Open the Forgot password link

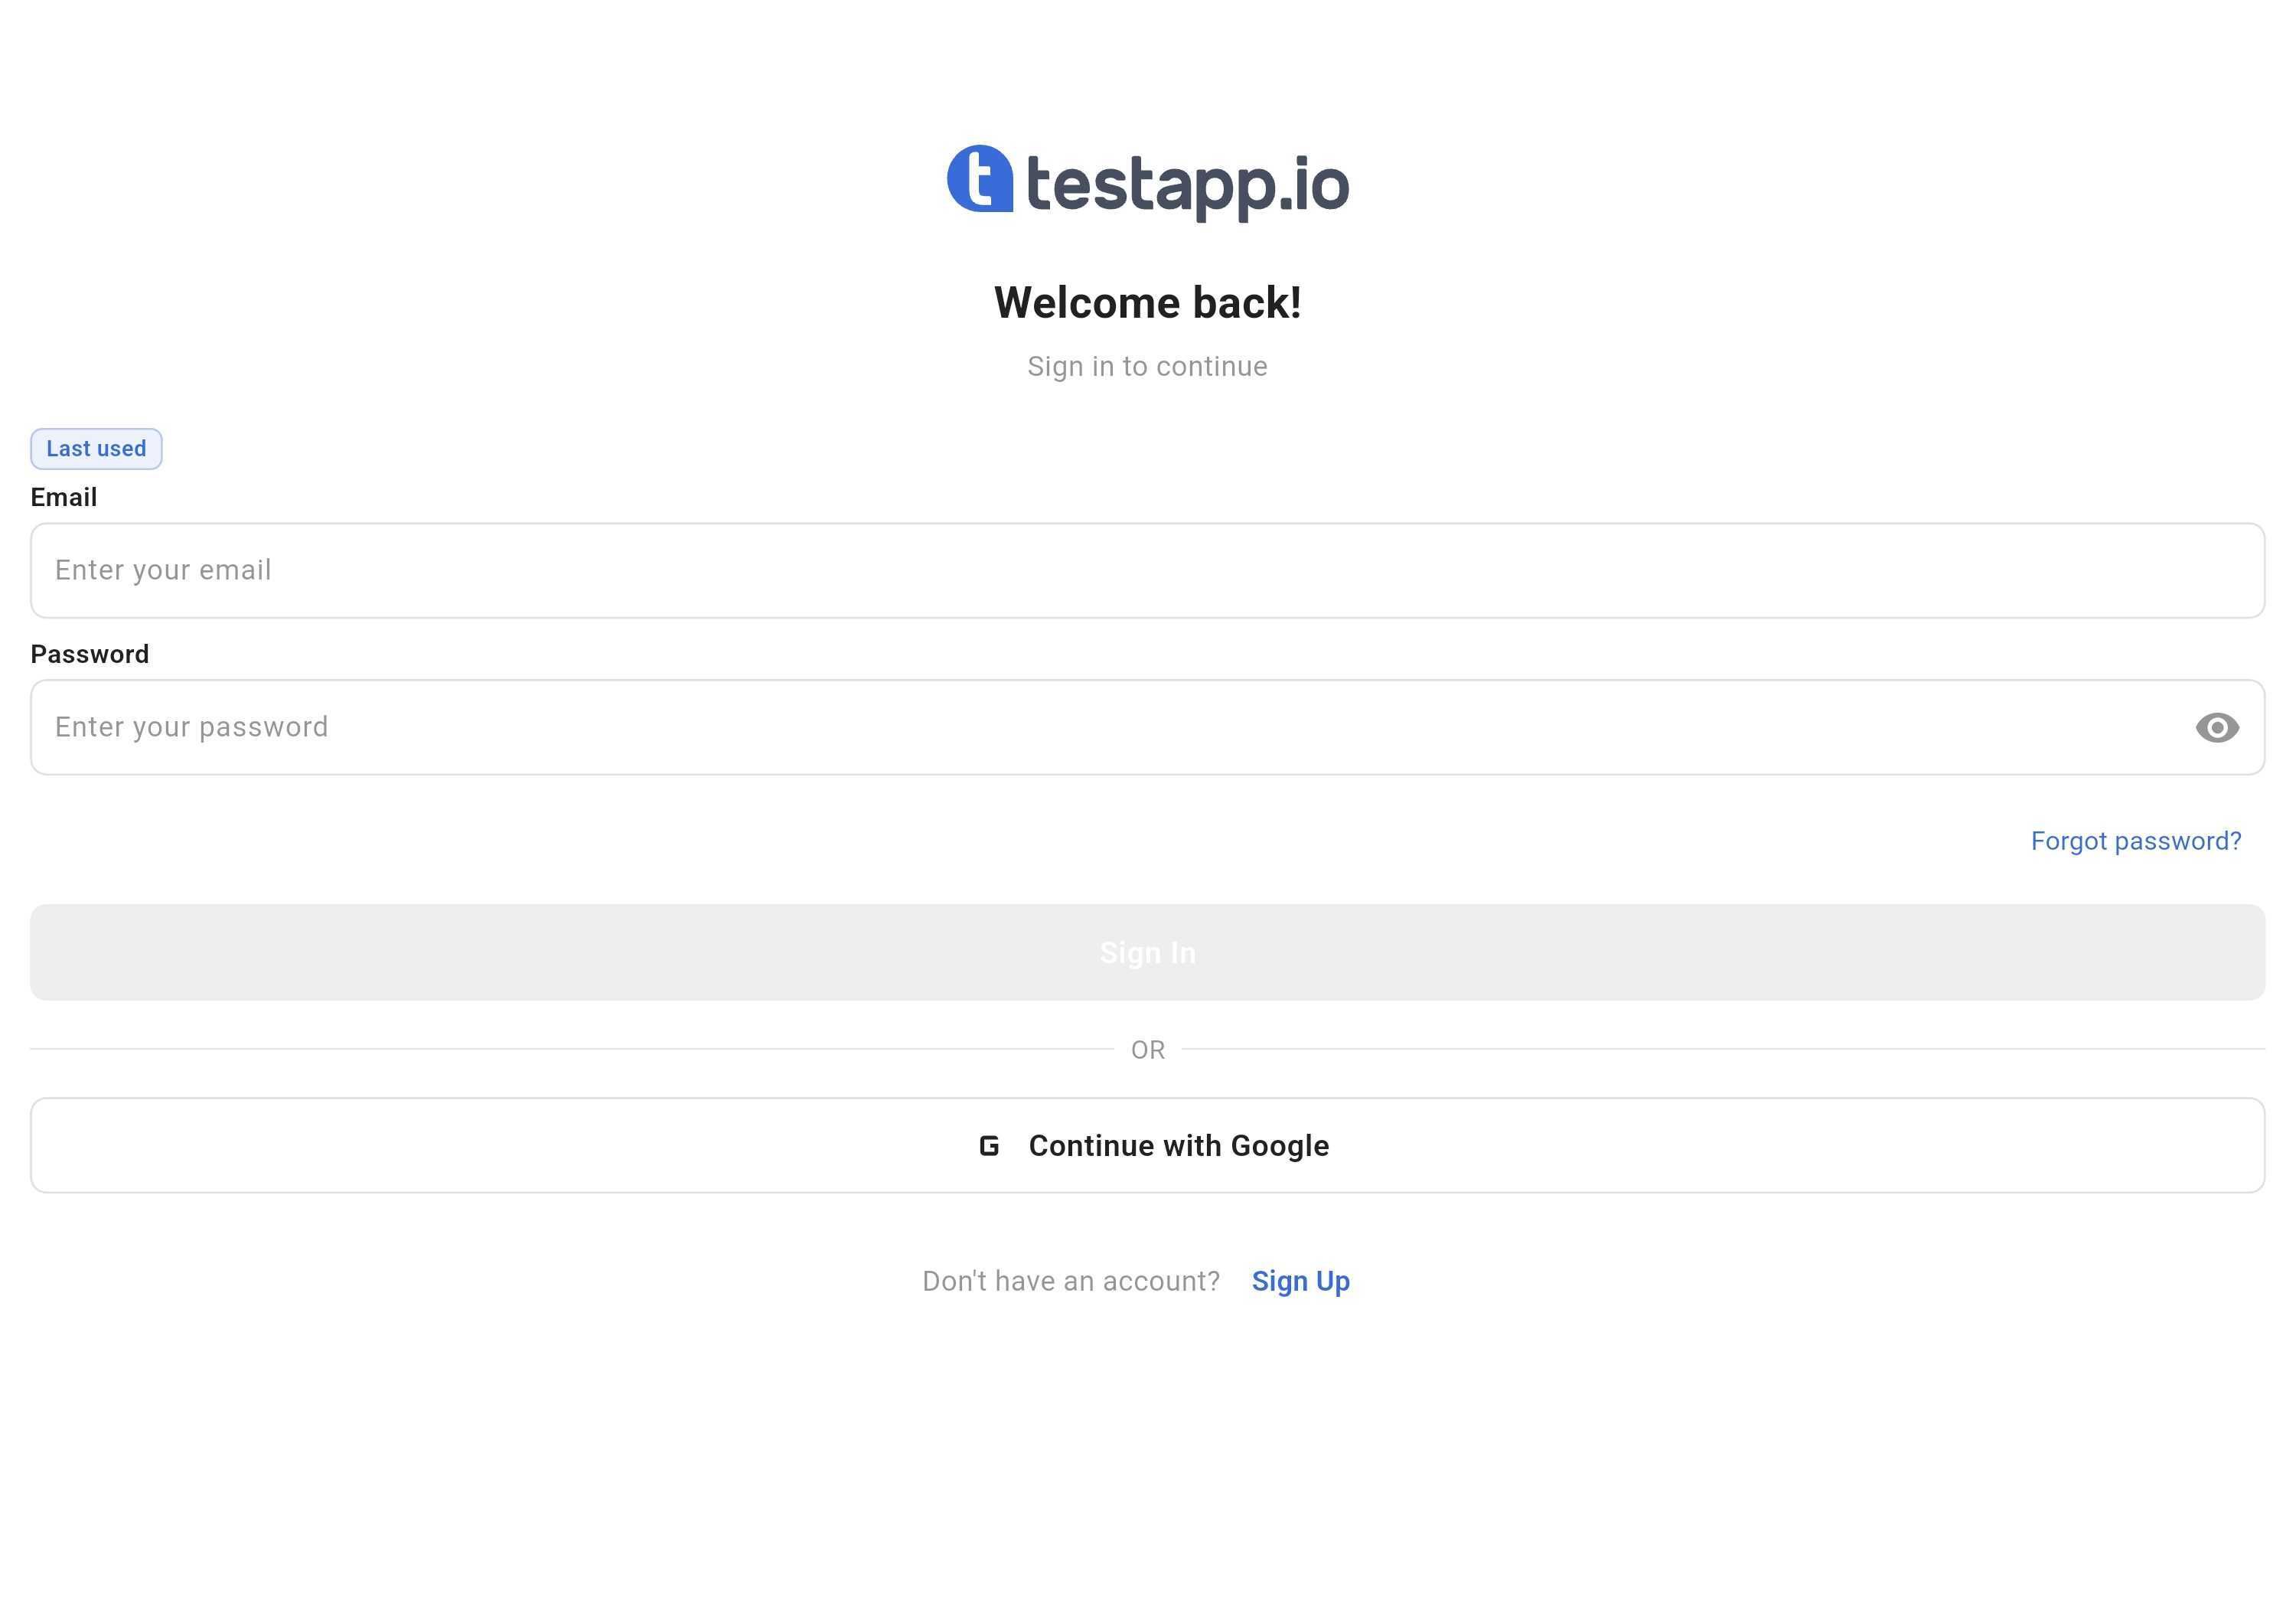[2136, 841]
